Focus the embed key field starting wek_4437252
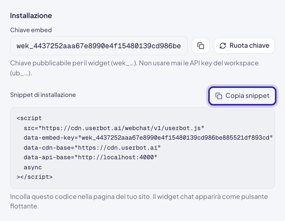The width and height of the screenshot is (285, 221). click(99, 46)
